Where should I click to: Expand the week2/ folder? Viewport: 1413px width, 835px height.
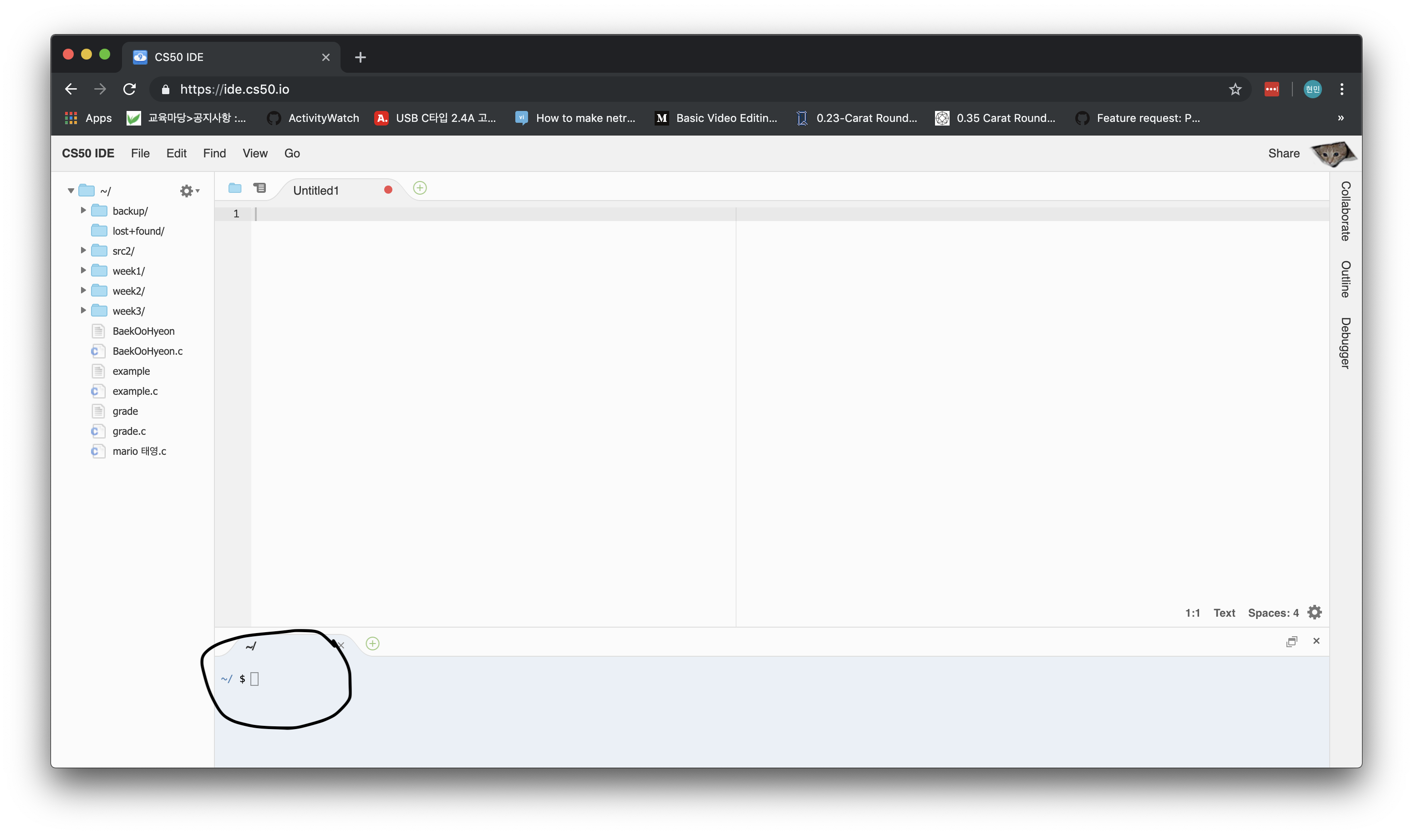coord(84,290)
